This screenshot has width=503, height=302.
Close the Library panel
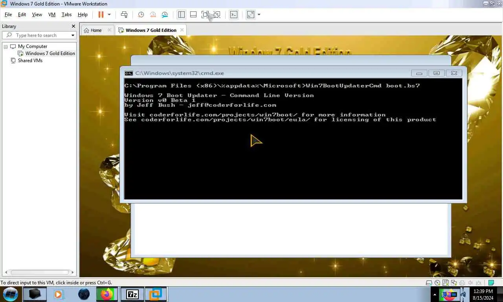point(73,26)
